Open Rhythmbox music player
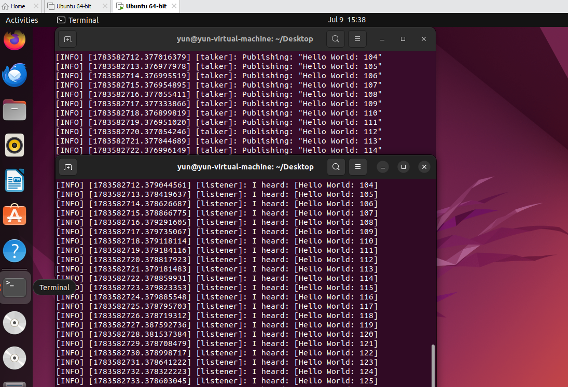Screen dimensions: 568x387 [15, 146]
